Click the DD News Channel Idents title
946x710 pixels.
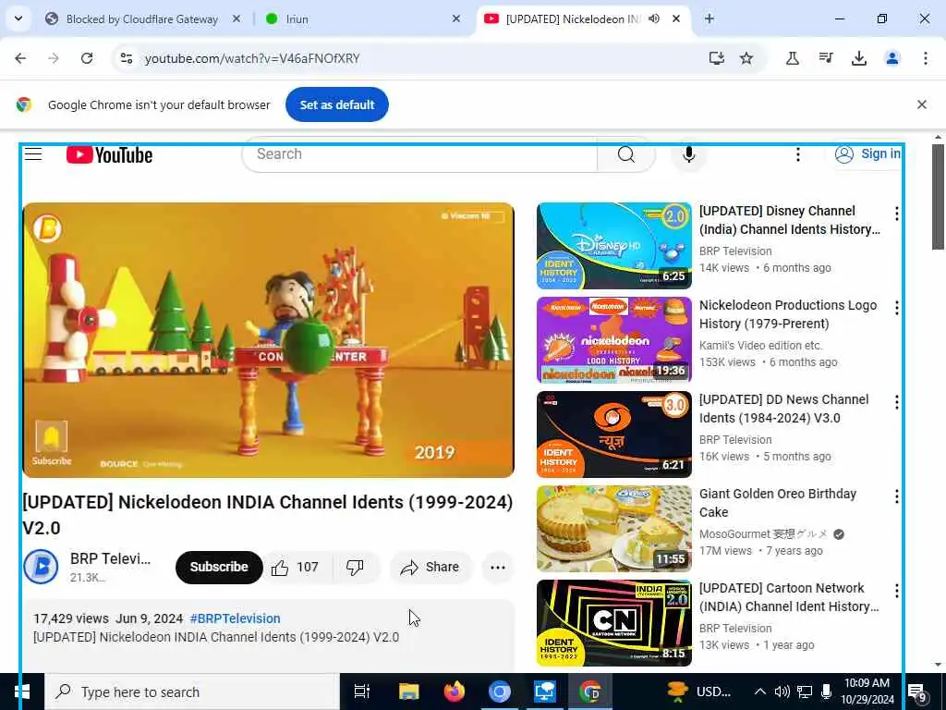pos(783,409)
